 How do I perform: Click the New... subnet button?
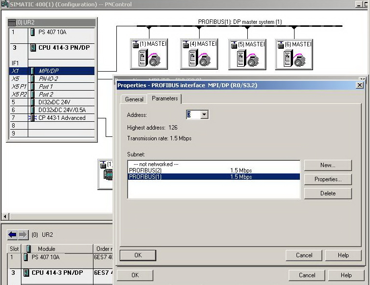[x=328, y=165]
